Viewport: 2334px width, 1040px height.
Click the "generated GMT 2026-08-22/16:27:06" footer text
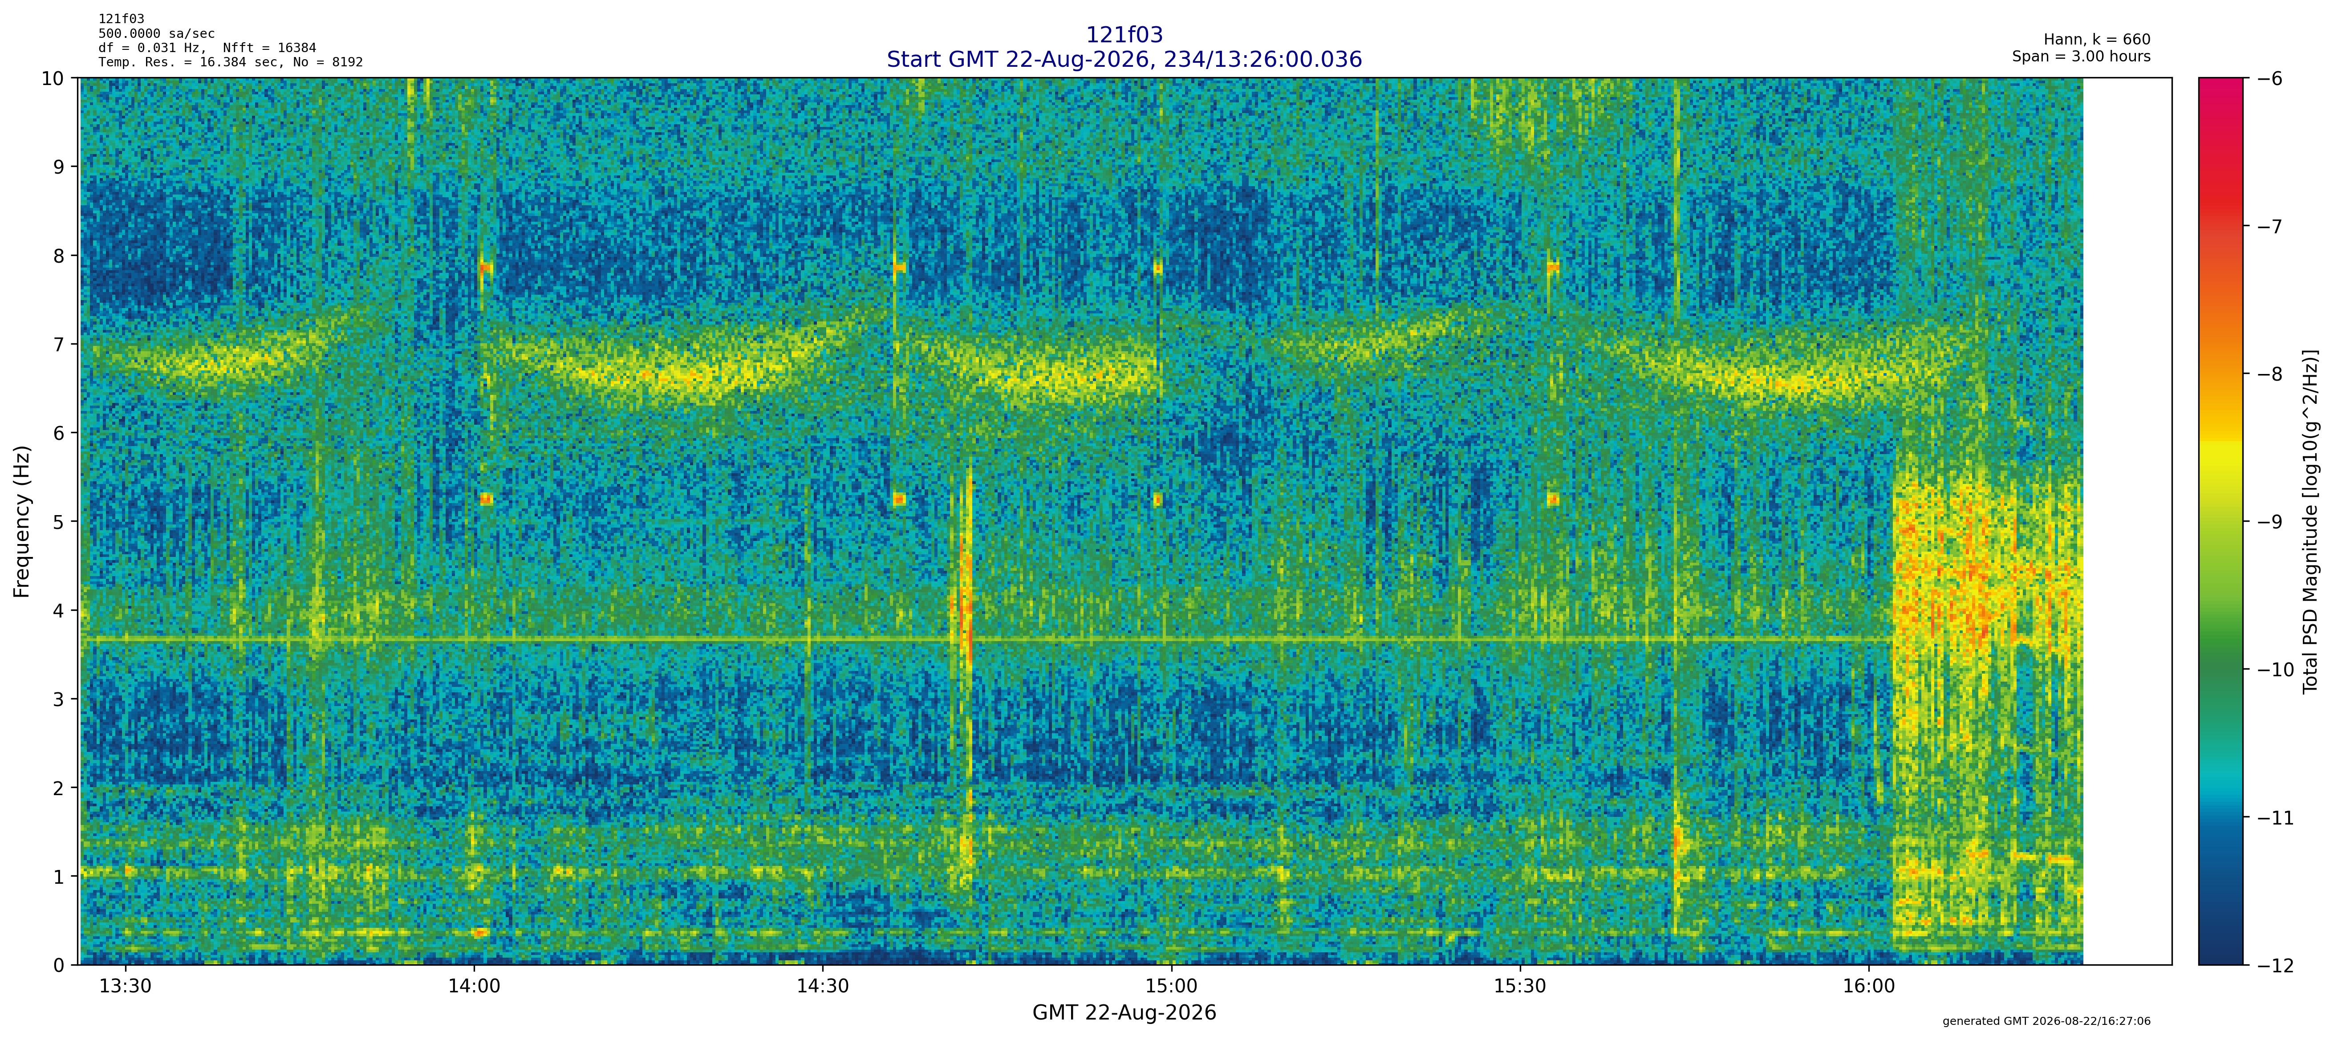2047,1021
